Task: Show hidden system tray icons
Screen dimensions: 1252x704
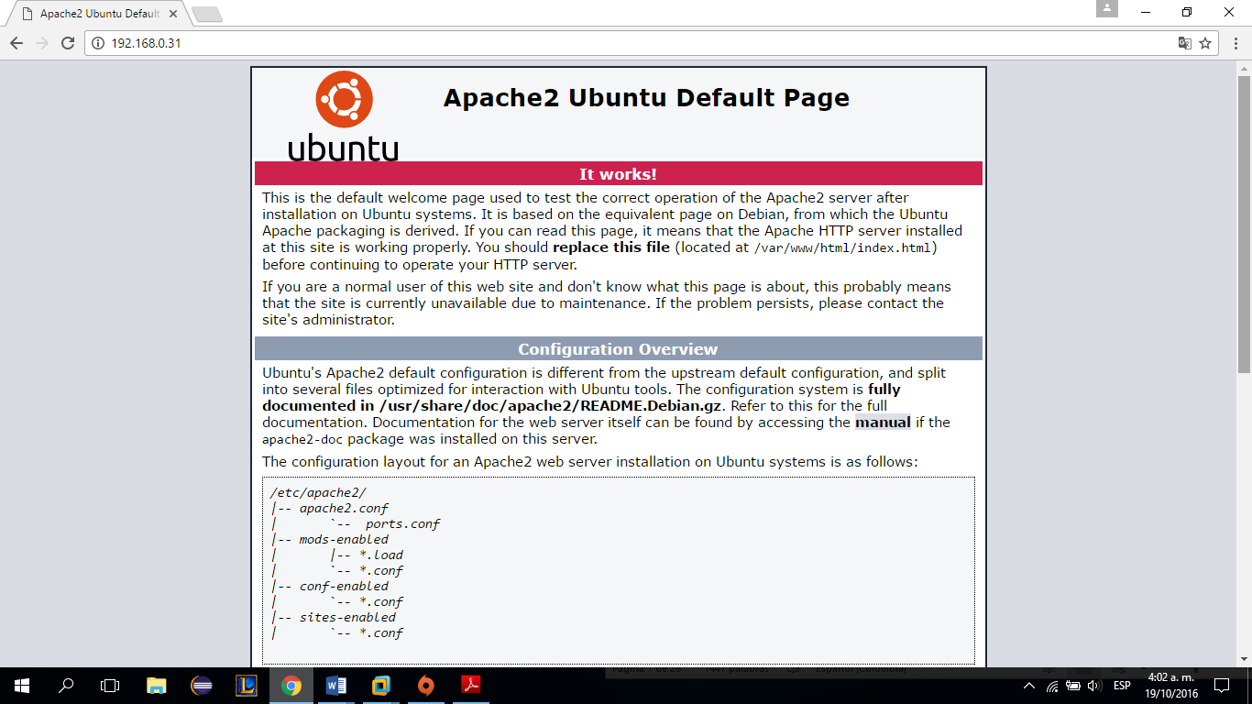Action: point(1029,686)
